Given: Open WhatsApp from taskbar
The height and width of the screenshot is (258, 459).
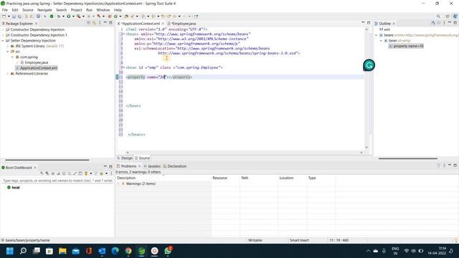Looking at the screenshot, I should tap(168, 251).
